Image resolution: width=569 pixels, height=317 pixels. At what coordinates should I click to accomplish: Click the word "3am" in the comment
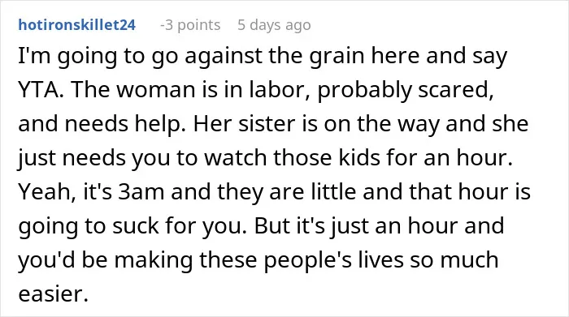(141, 192)
